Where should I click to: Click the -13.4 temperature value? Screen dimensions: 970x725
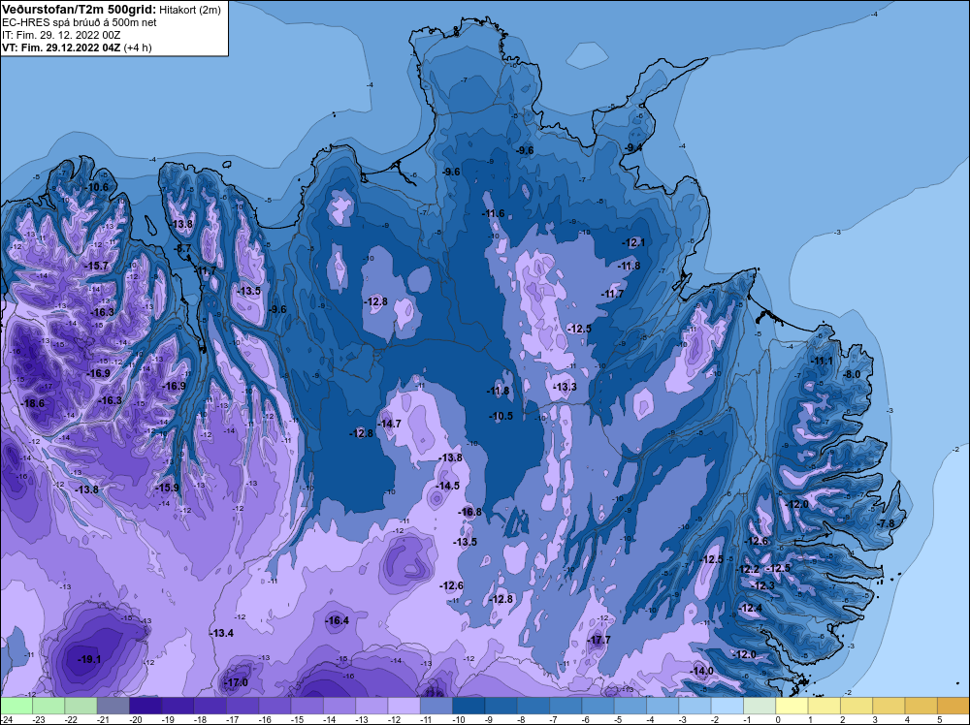pos(221,634)
